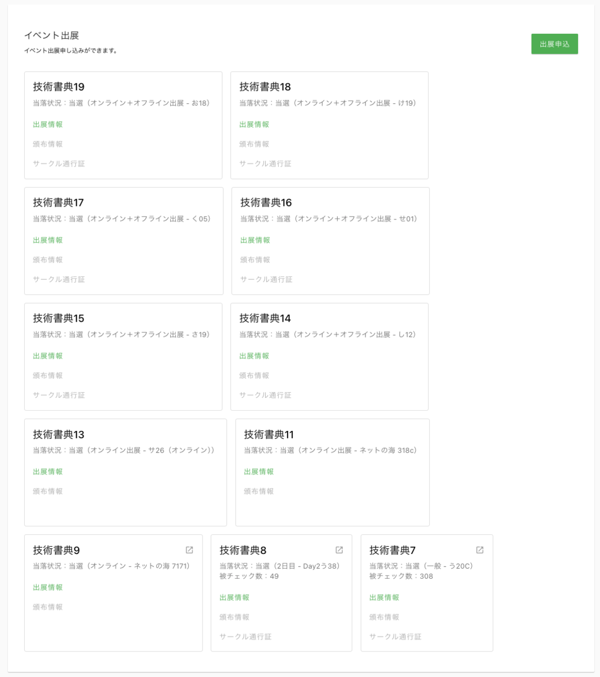Viewport: 600px width, 677px height.
Task: Click the 技術書典16 card title
Action: click(266, 203)
